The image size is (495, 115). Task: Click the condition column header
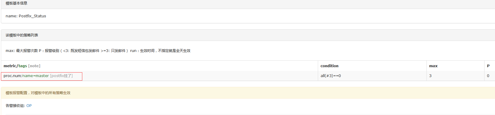pyautogui.click(x=330, y=66)
